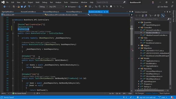Click the Solution Explorer horizontal scrollbar
The width and height of the screenshot is (176, 99).
150,90
